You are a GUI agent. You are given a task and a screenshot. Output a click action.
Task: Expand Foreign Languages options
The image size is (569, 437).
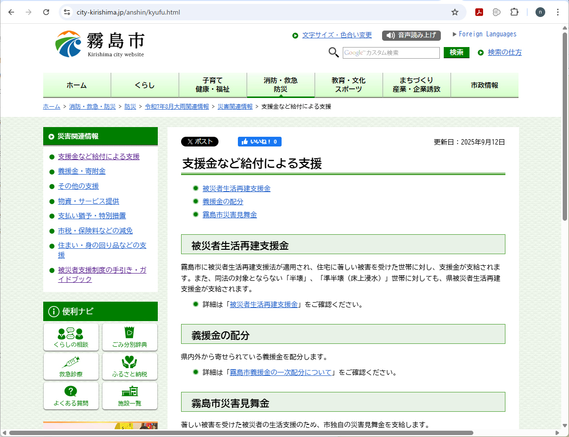(x=485, y=34)
